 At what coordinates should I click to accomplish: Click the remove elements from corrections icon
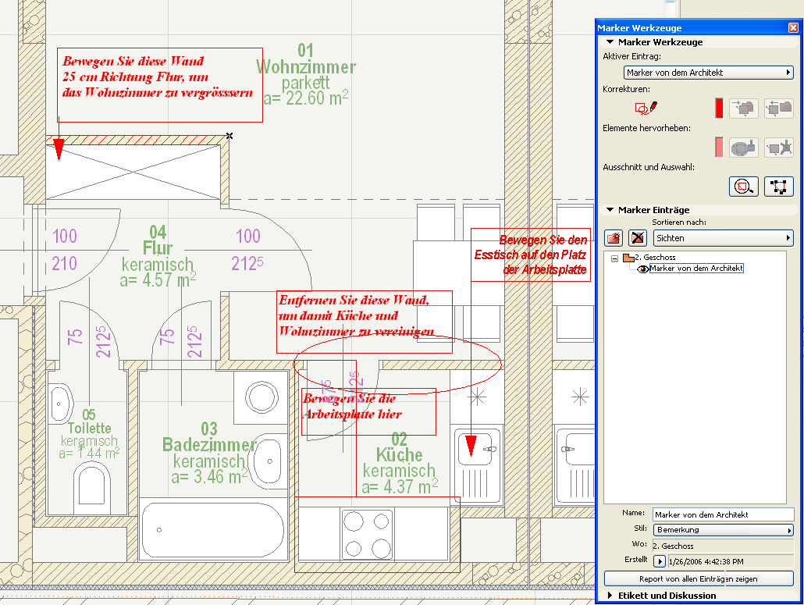[779, 109]
